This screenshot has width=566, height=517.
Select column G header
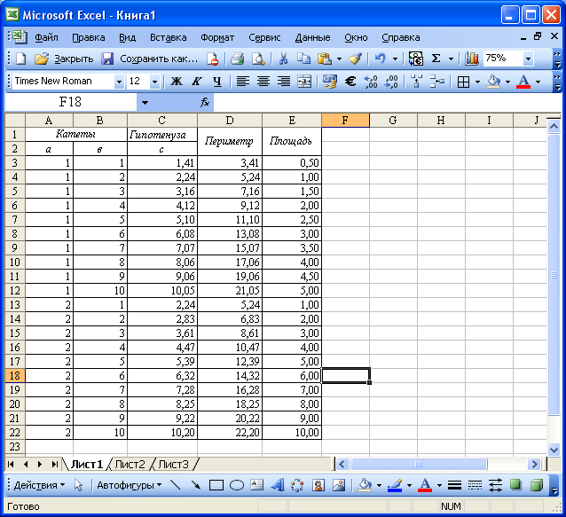coord(393,120)
